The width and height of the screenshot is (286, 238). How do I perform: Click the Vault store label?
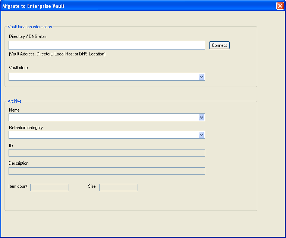click(x=18, y=68)
